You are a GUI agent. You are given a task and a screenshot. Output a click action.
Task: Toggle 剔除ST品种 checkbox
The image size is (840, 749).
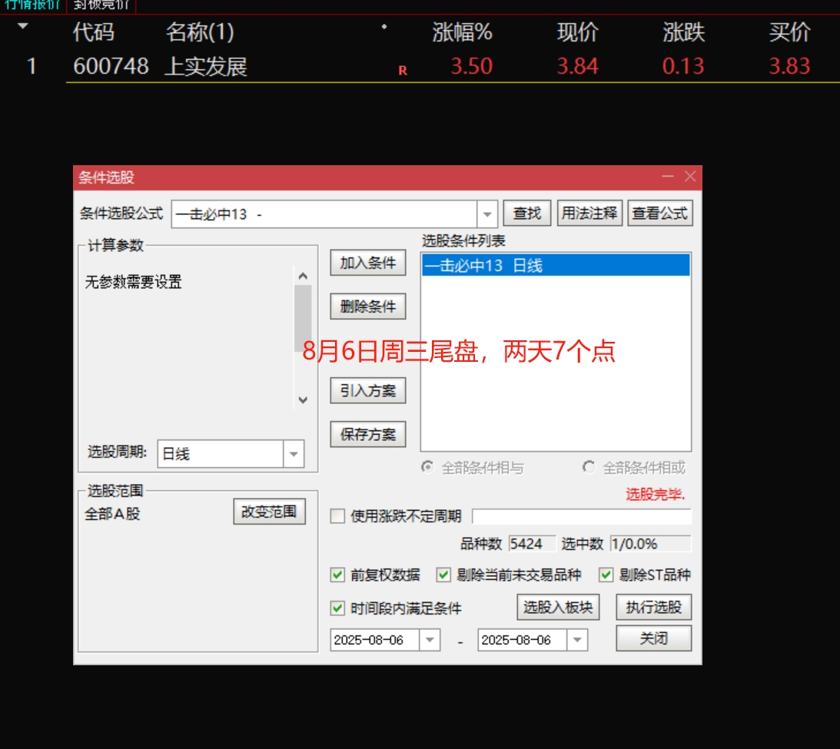[x=606, y=575]
